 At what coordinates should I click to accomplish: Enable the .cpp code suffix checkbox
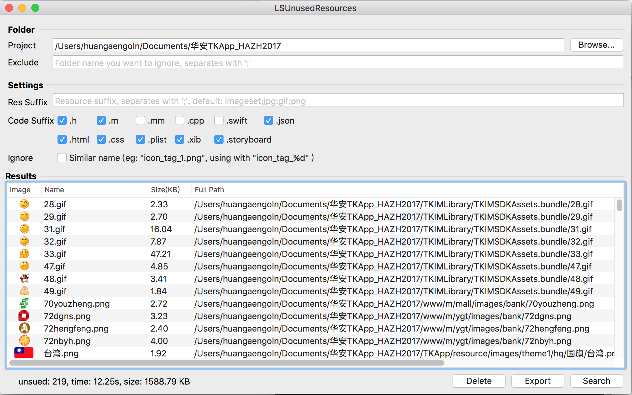click(179, 121)
